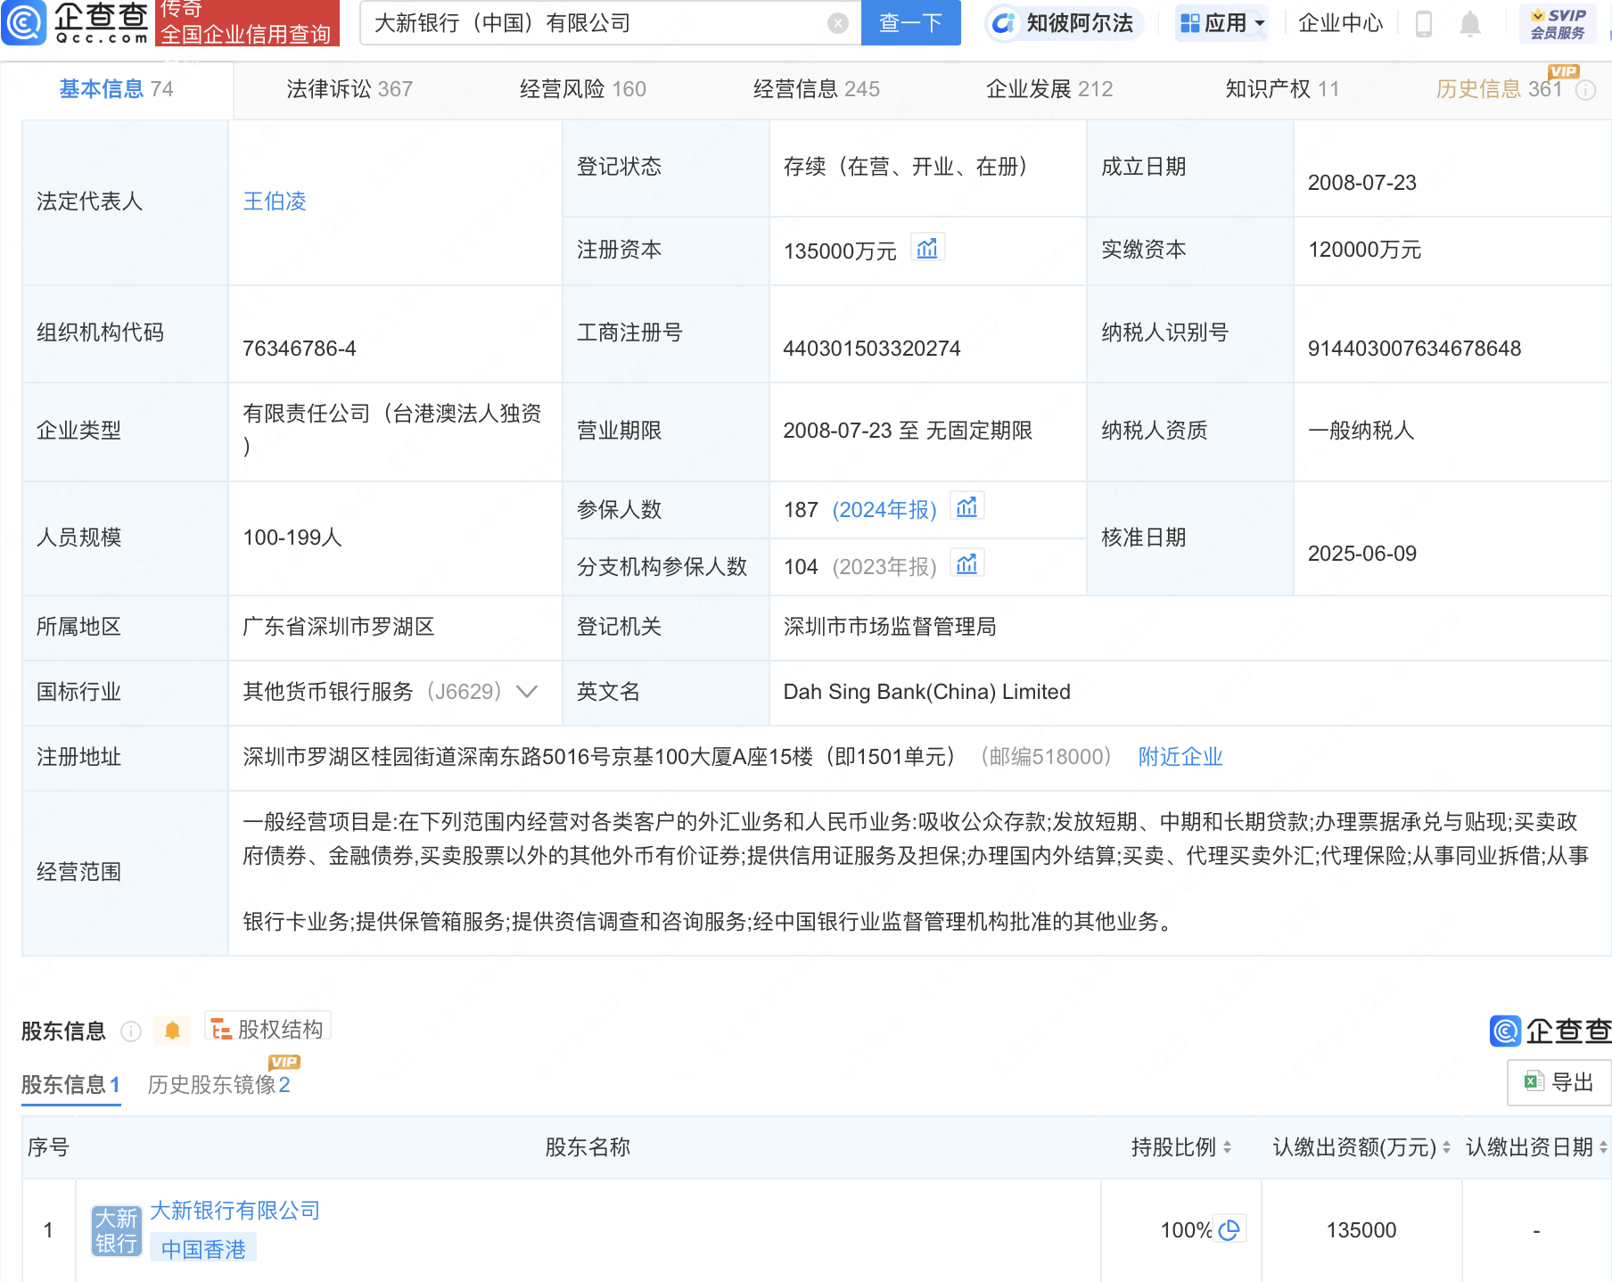Sort by 认缴出资额 column
The width and height of the screenshot is (1612, 1282).
(1445, 1147)
